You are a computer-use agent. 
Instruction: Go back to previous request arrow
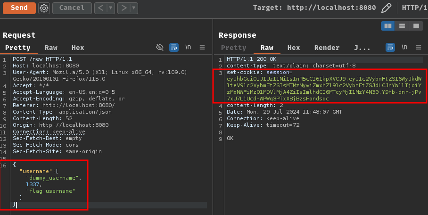tap(101, 8)
